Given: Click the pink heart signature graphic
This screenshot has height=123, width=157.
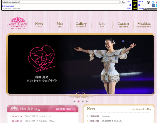Looking at the screenshot, I should [x=42, y=58].
